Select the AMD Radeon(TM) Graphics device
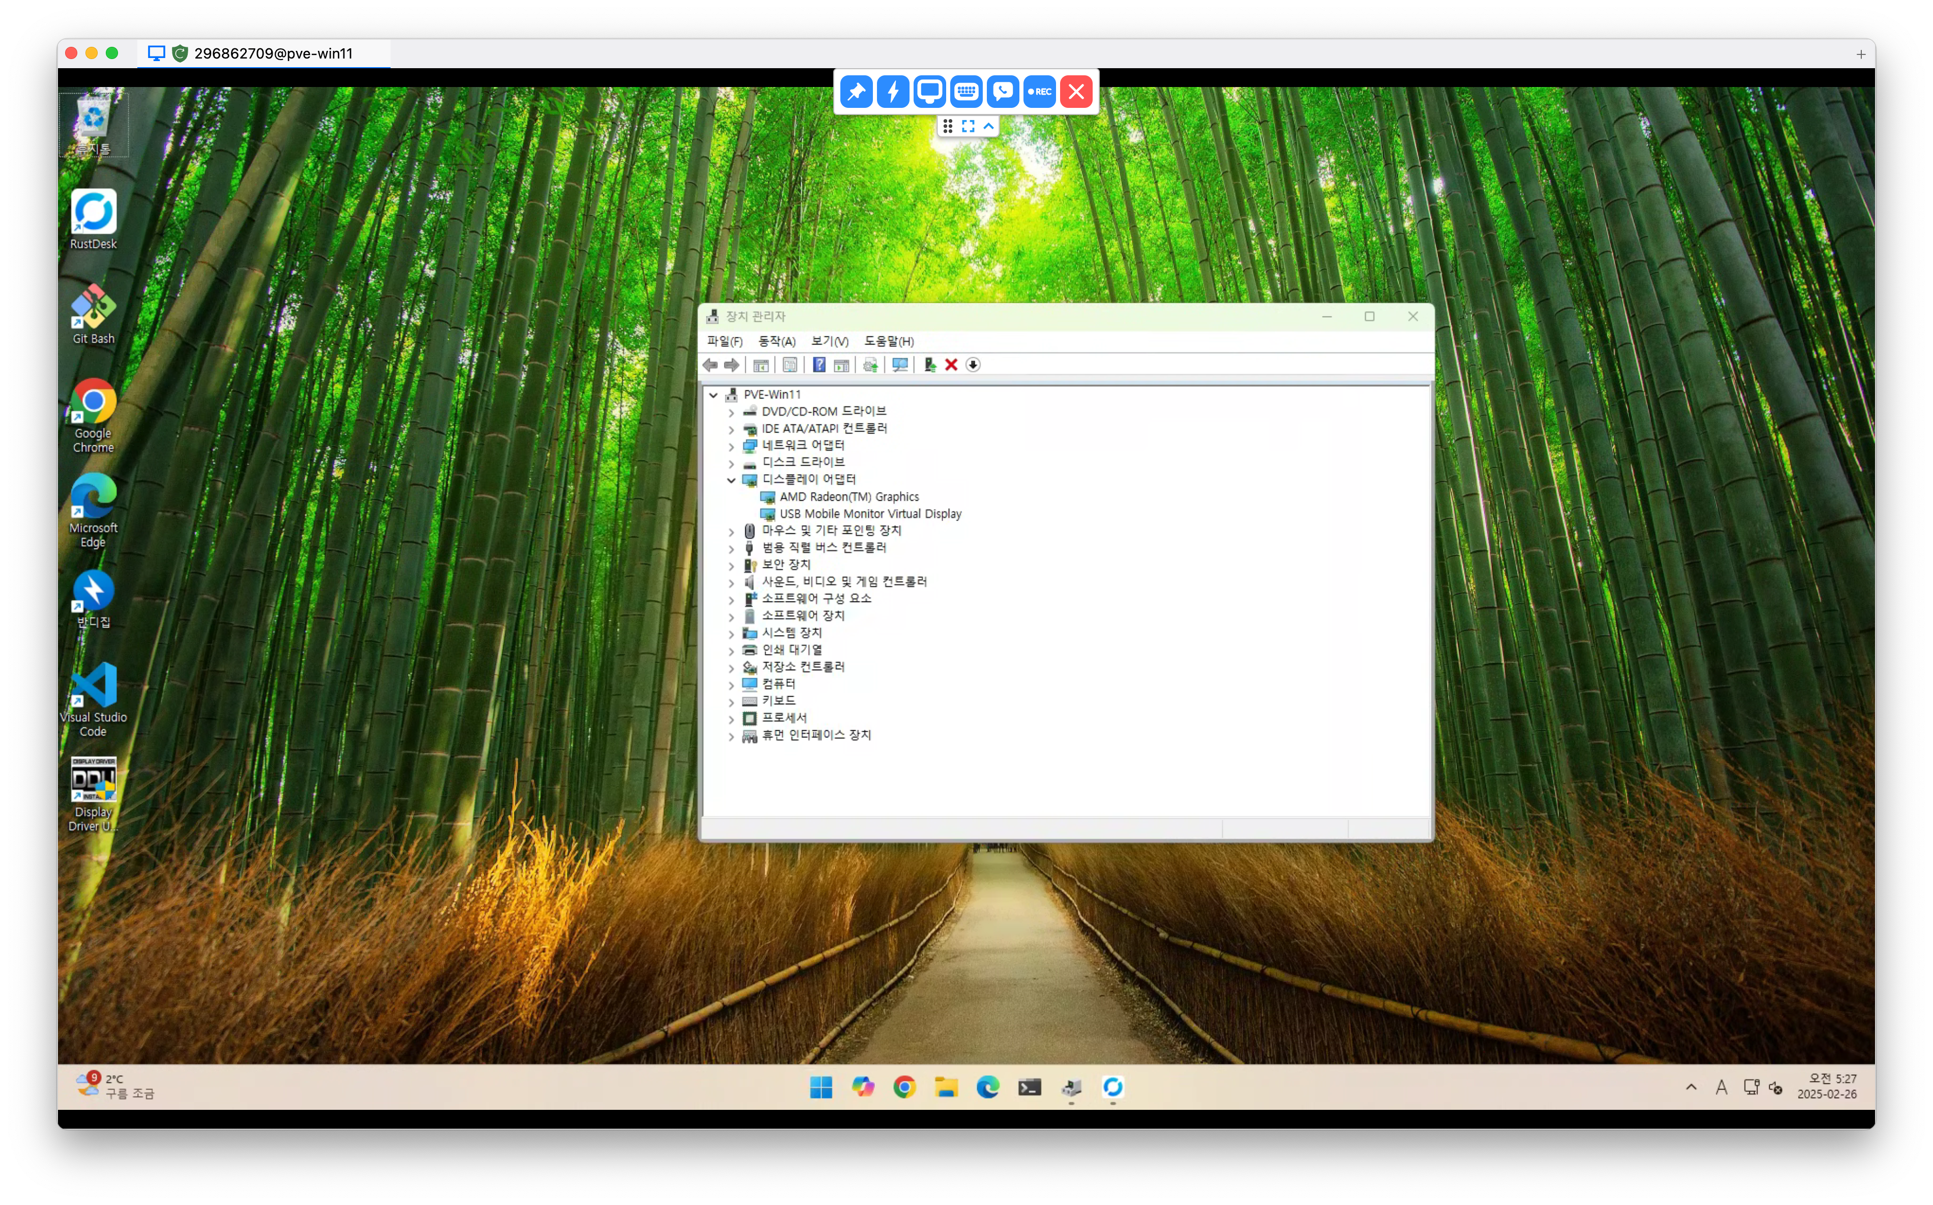1933x1205 pixels. click(x=848, y=497)
